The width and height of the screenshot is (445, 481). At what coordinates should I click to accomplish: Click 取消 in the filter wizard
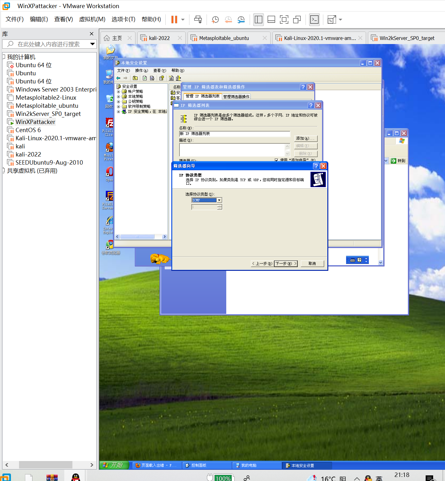coord(312,264)
